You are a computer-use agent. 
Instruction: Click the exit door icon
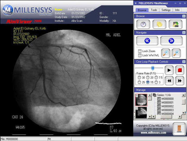coord(179,129)
